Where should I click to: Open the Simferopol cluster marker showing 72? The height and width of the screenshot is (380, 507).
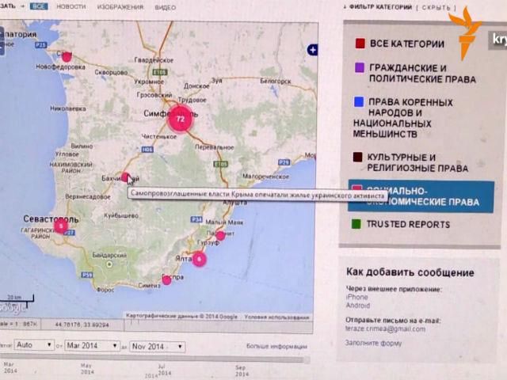pyautogui.click(x=181, y=119)
